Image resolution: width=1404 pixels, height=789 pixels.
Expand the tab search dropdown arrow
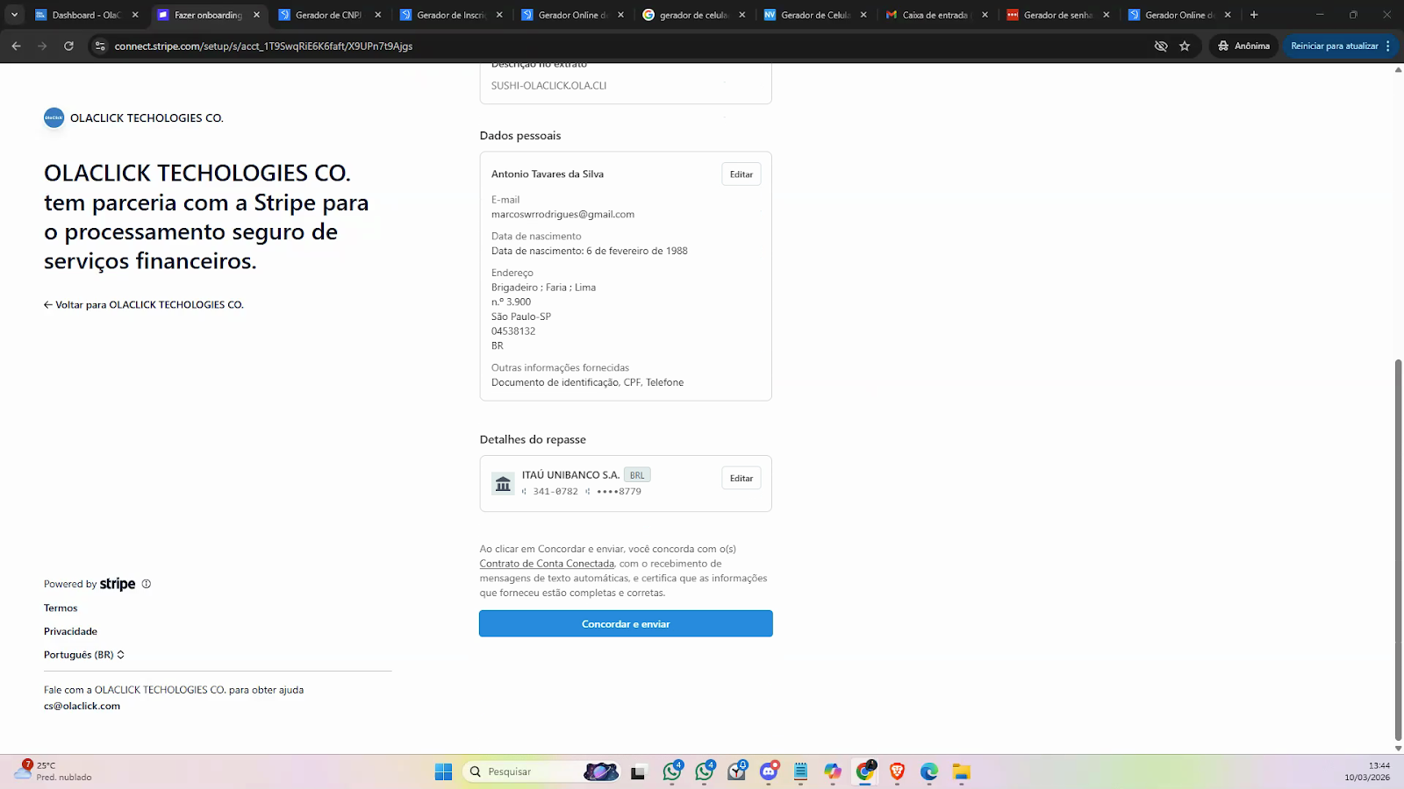click(x=14, y=15)
